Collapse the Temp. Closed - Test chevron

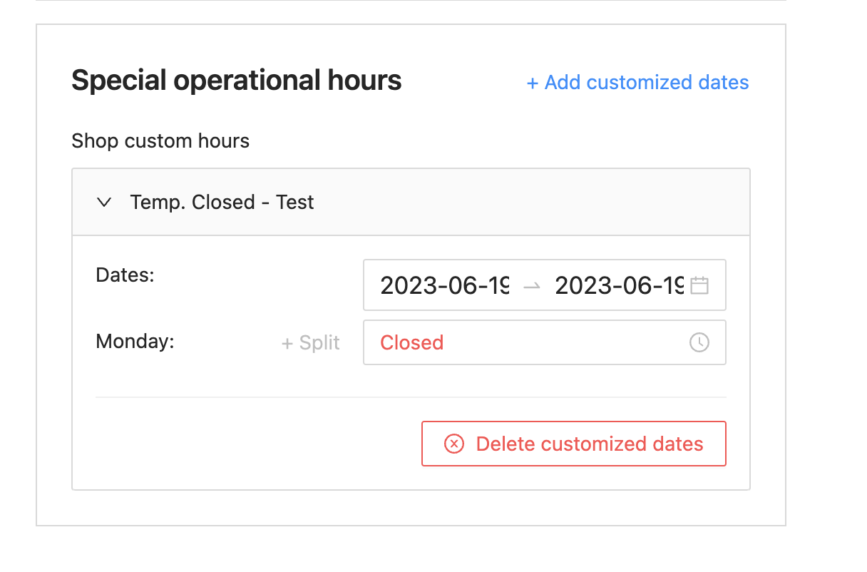(104, 203)
